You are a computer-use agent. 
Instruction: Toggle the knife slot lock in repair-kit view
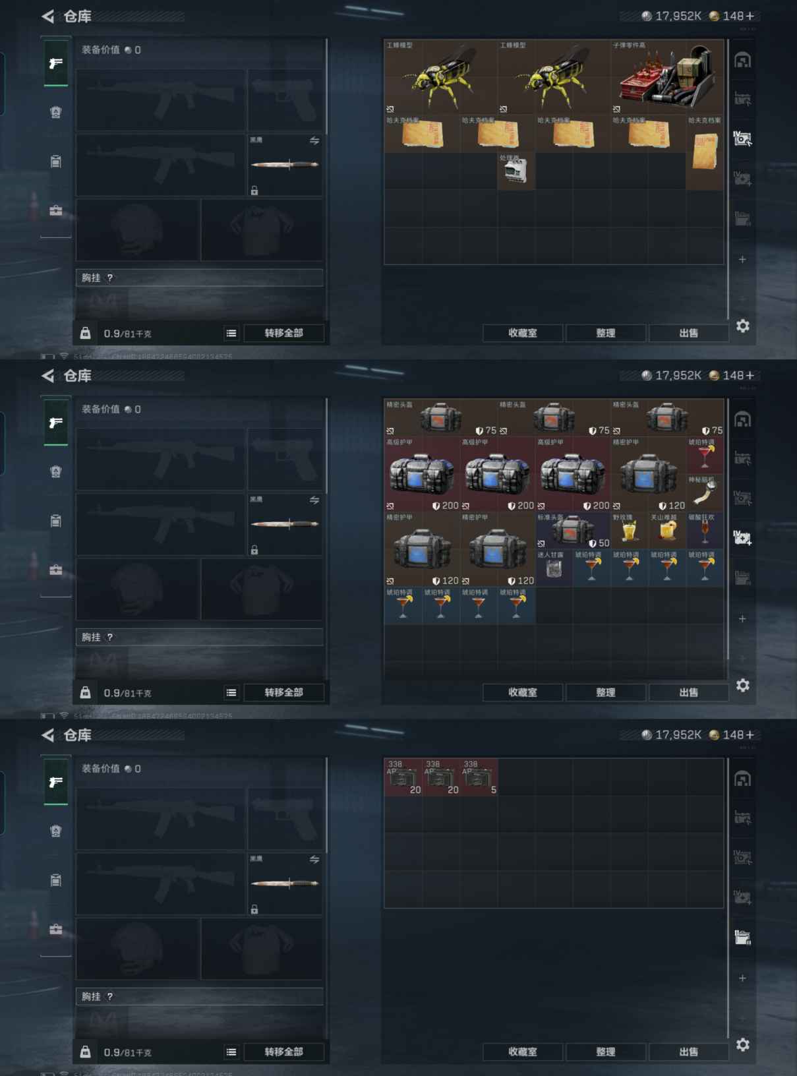pyautogui.click(x=254, y=549)
